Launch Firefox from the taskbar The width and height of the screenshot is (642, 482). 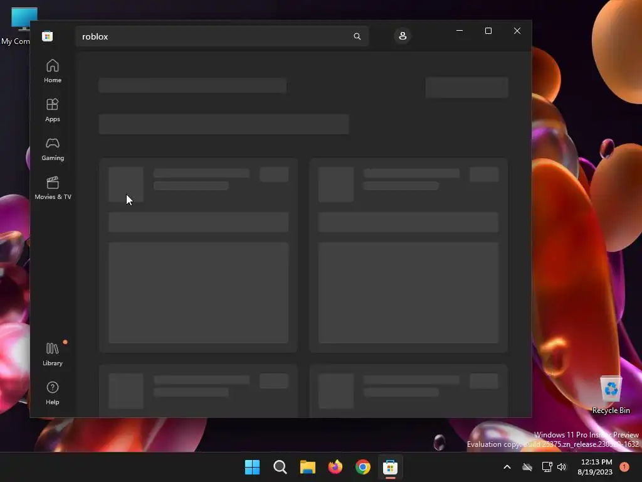pyautogui.click(x=335, y=467)
